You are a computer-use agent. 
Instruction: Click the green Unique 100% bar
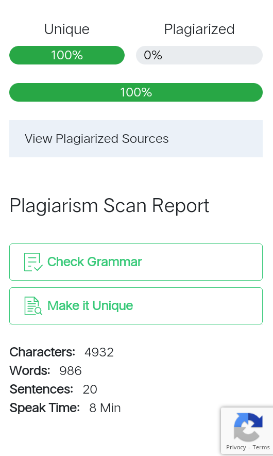pos(67,55)
